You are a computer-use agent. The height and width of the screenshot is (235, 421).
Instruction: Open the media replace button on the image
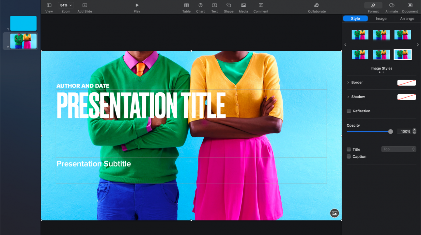334,213
